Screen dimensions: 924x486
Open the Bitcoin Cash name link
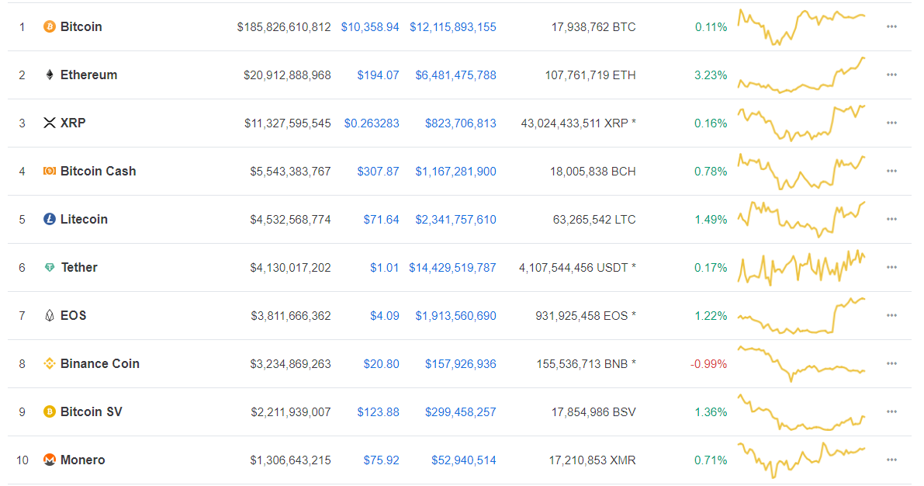click(x=99, y=171)
